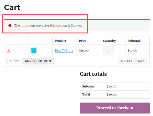
Task: Click the minimum spend coupon error message
Action: (48, 25)
